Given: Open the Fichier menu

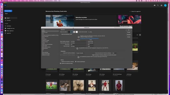Looking at the screenshot, I should click(11, 1).
